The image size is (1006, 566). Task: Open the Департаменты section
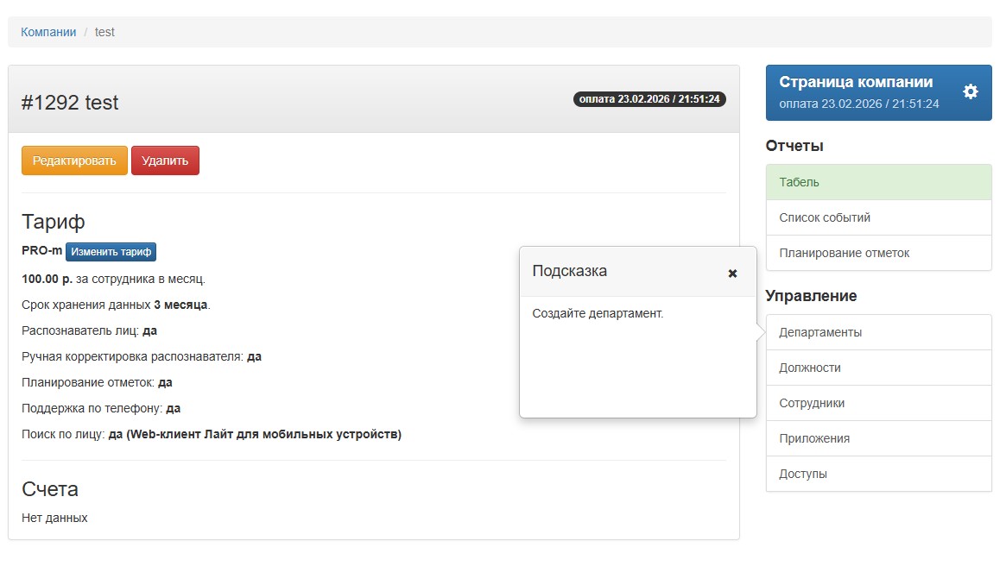coord(878,332)
